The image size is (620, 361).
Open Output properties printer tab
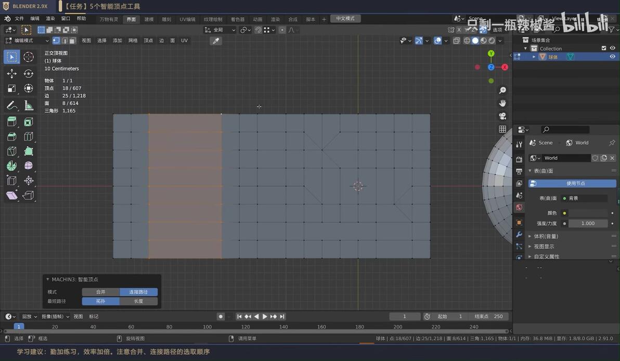point(519,171)
